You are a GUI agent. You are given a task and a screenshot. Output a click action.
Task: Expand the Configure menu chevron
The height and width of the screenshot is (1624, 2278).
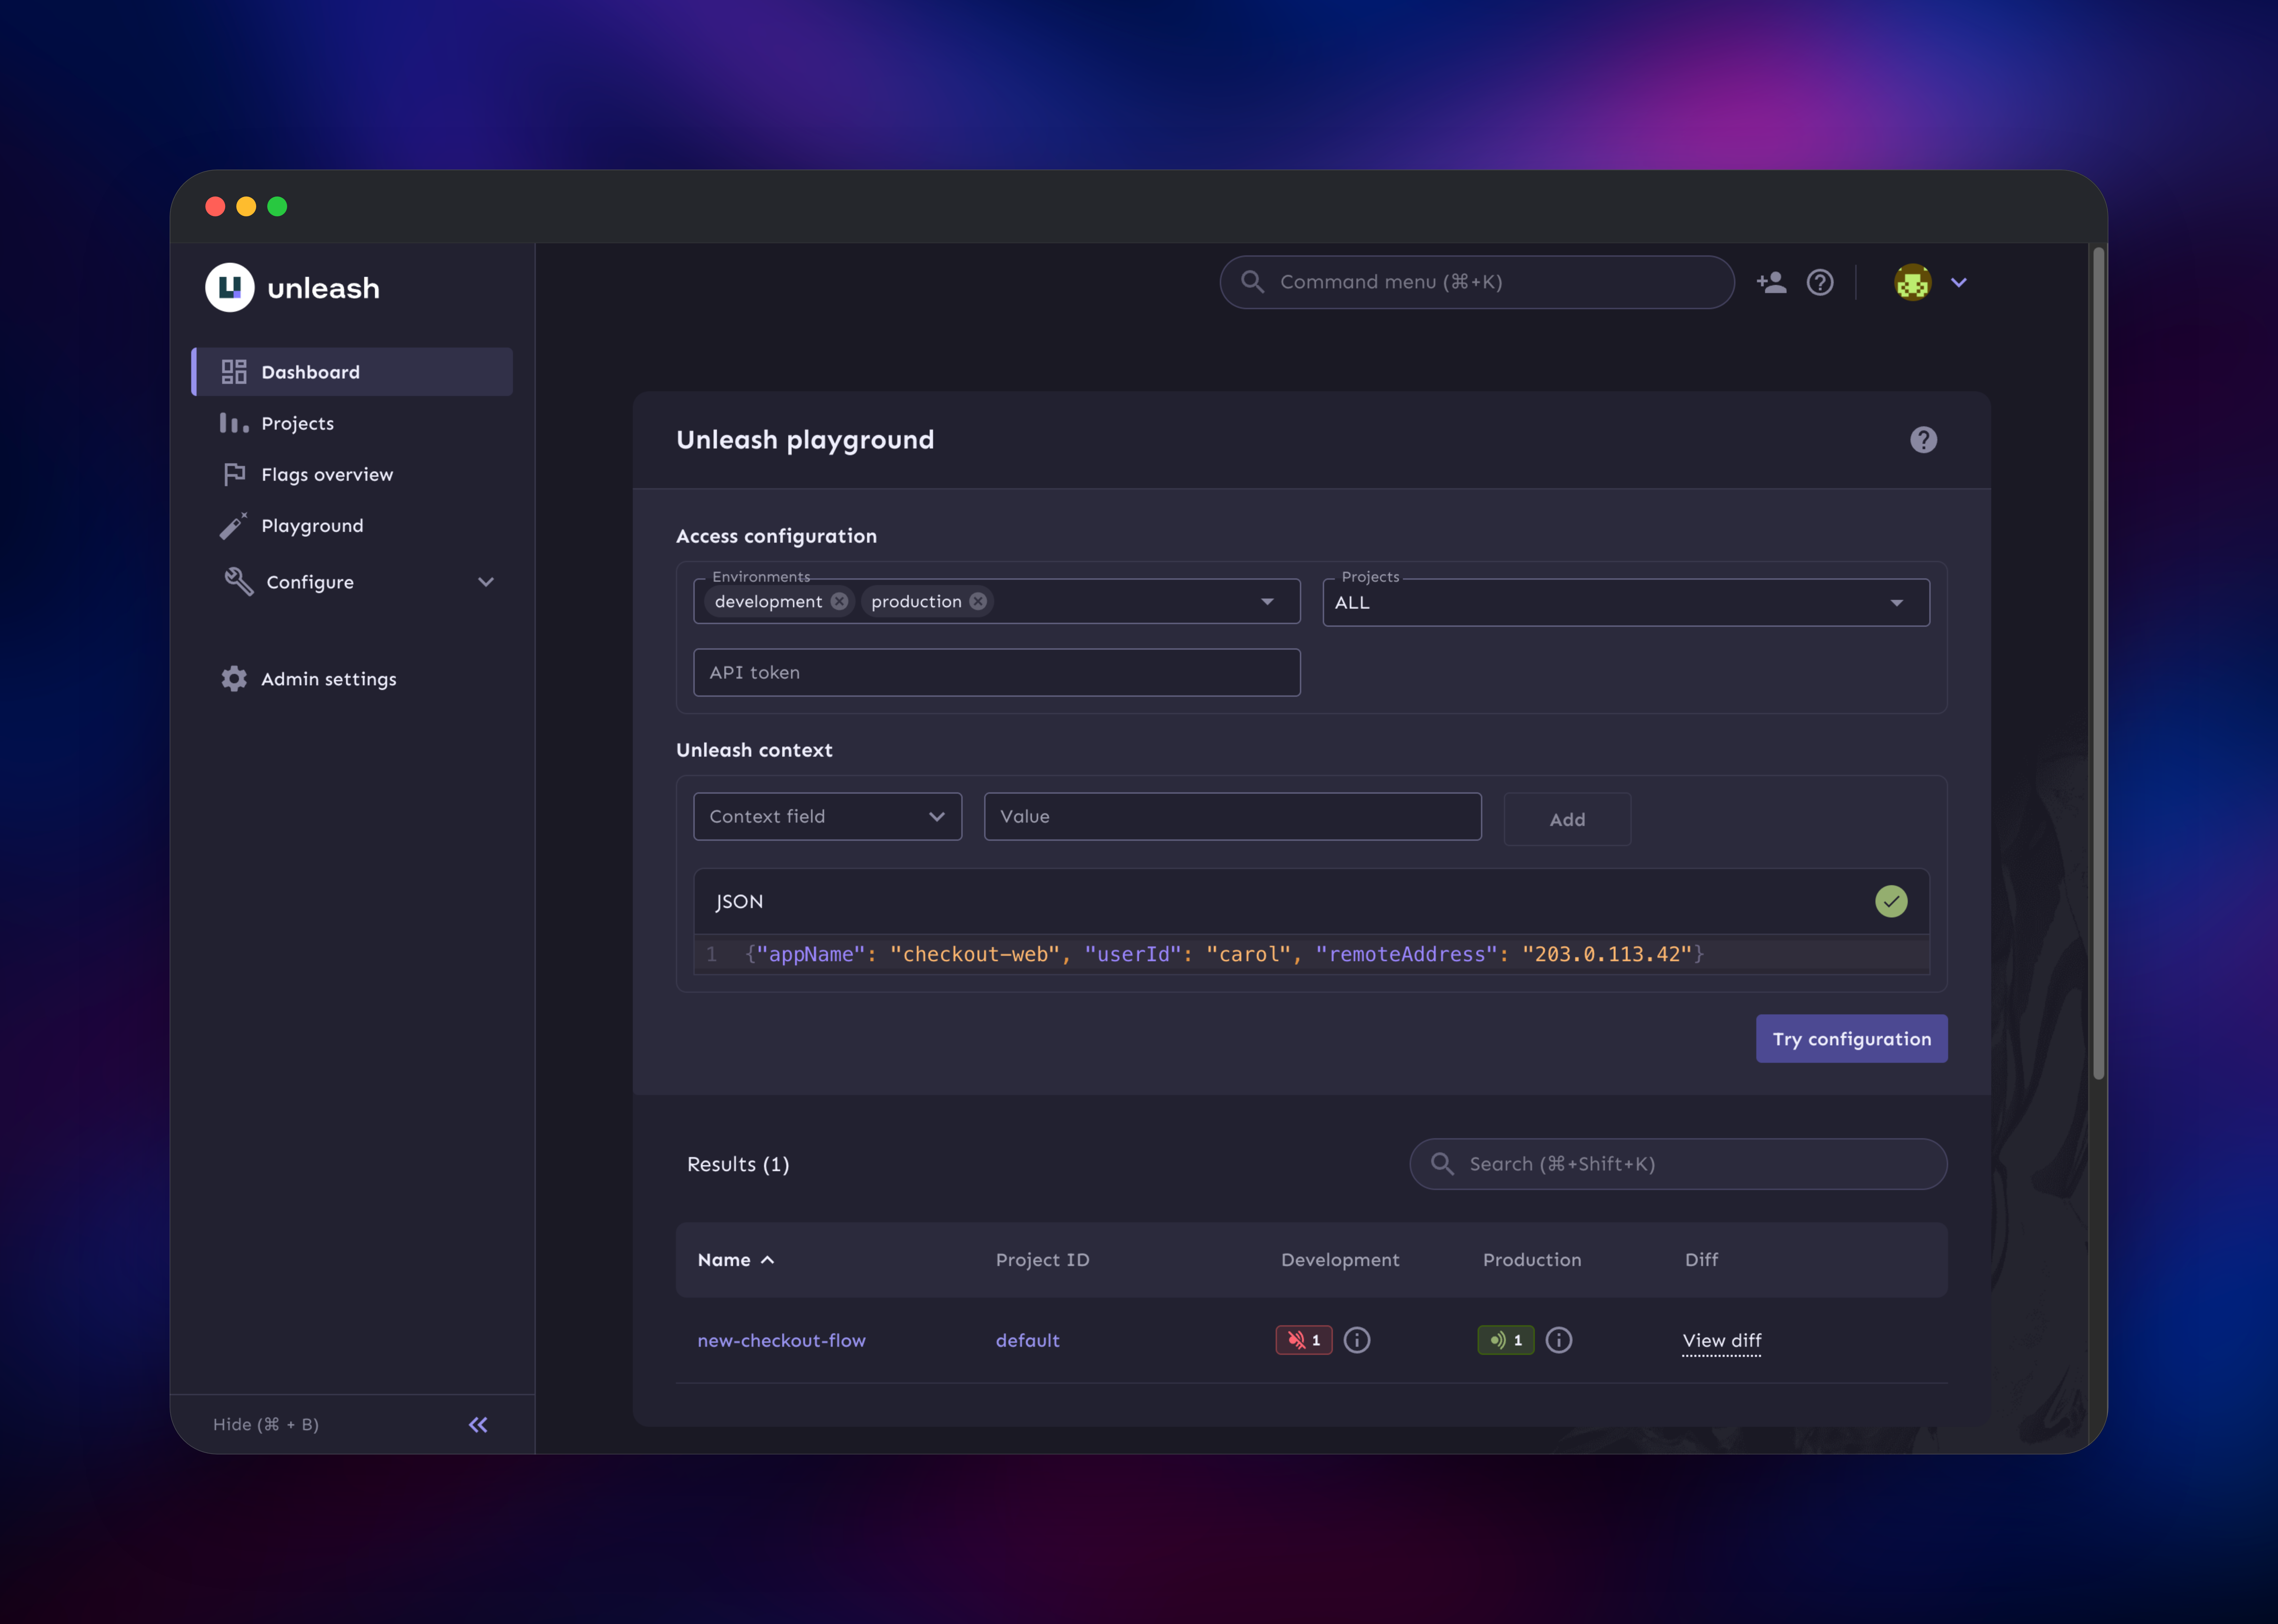tap(486, 582)
